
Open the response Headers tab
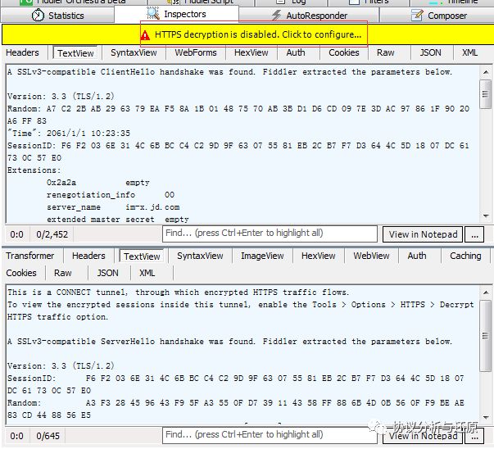tap(88, 256)
